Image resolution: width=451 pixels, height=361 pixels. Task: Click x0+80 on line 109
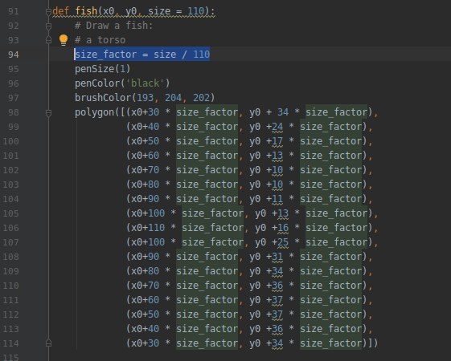(x=145, y=271)
